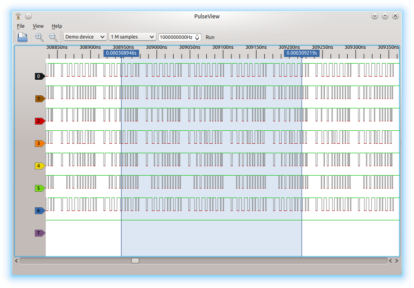Image resolution: width=414 pixels, height=288 pixels.
Task: Click the sample rate stepper arrows
Action: point(197,37)
